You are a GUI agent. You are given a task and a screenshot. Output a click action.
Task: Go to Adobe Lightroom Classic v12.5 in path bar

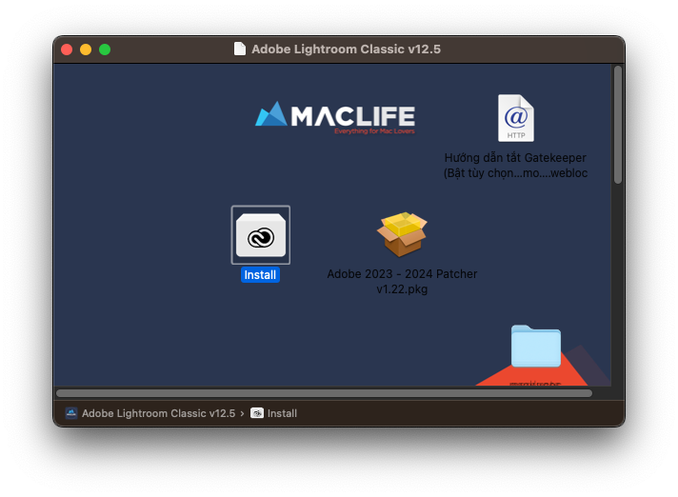158,413
